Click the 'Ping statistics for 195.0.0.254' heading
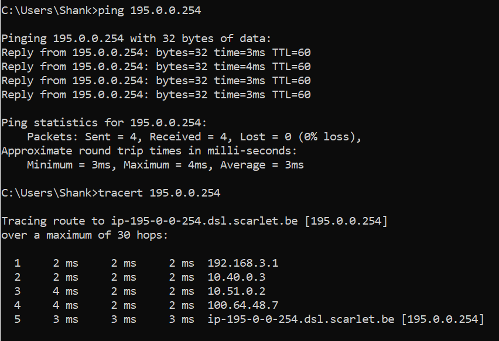Screen dimensions: 499x341 pyautogui.click(x=104, y=123)
